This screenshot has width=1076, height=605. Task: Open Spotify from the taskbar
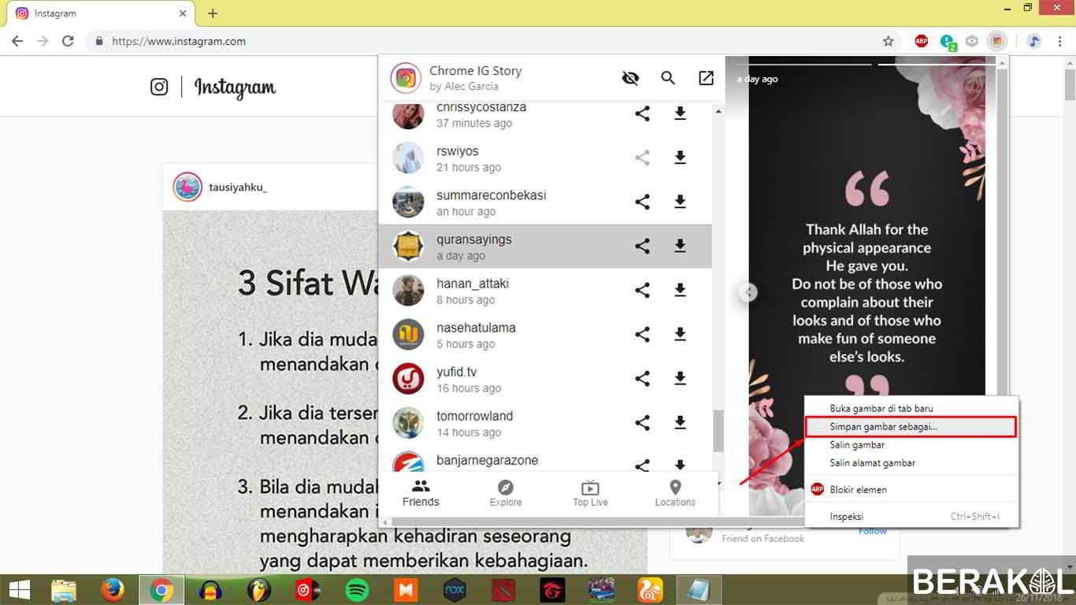pyautogui.click(x=357, y=590)
